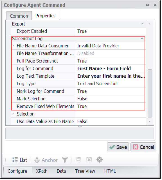Select the Log Type value field
This screenshot has height=180, width=162.
pyautogui.click(x=111, y=84)
